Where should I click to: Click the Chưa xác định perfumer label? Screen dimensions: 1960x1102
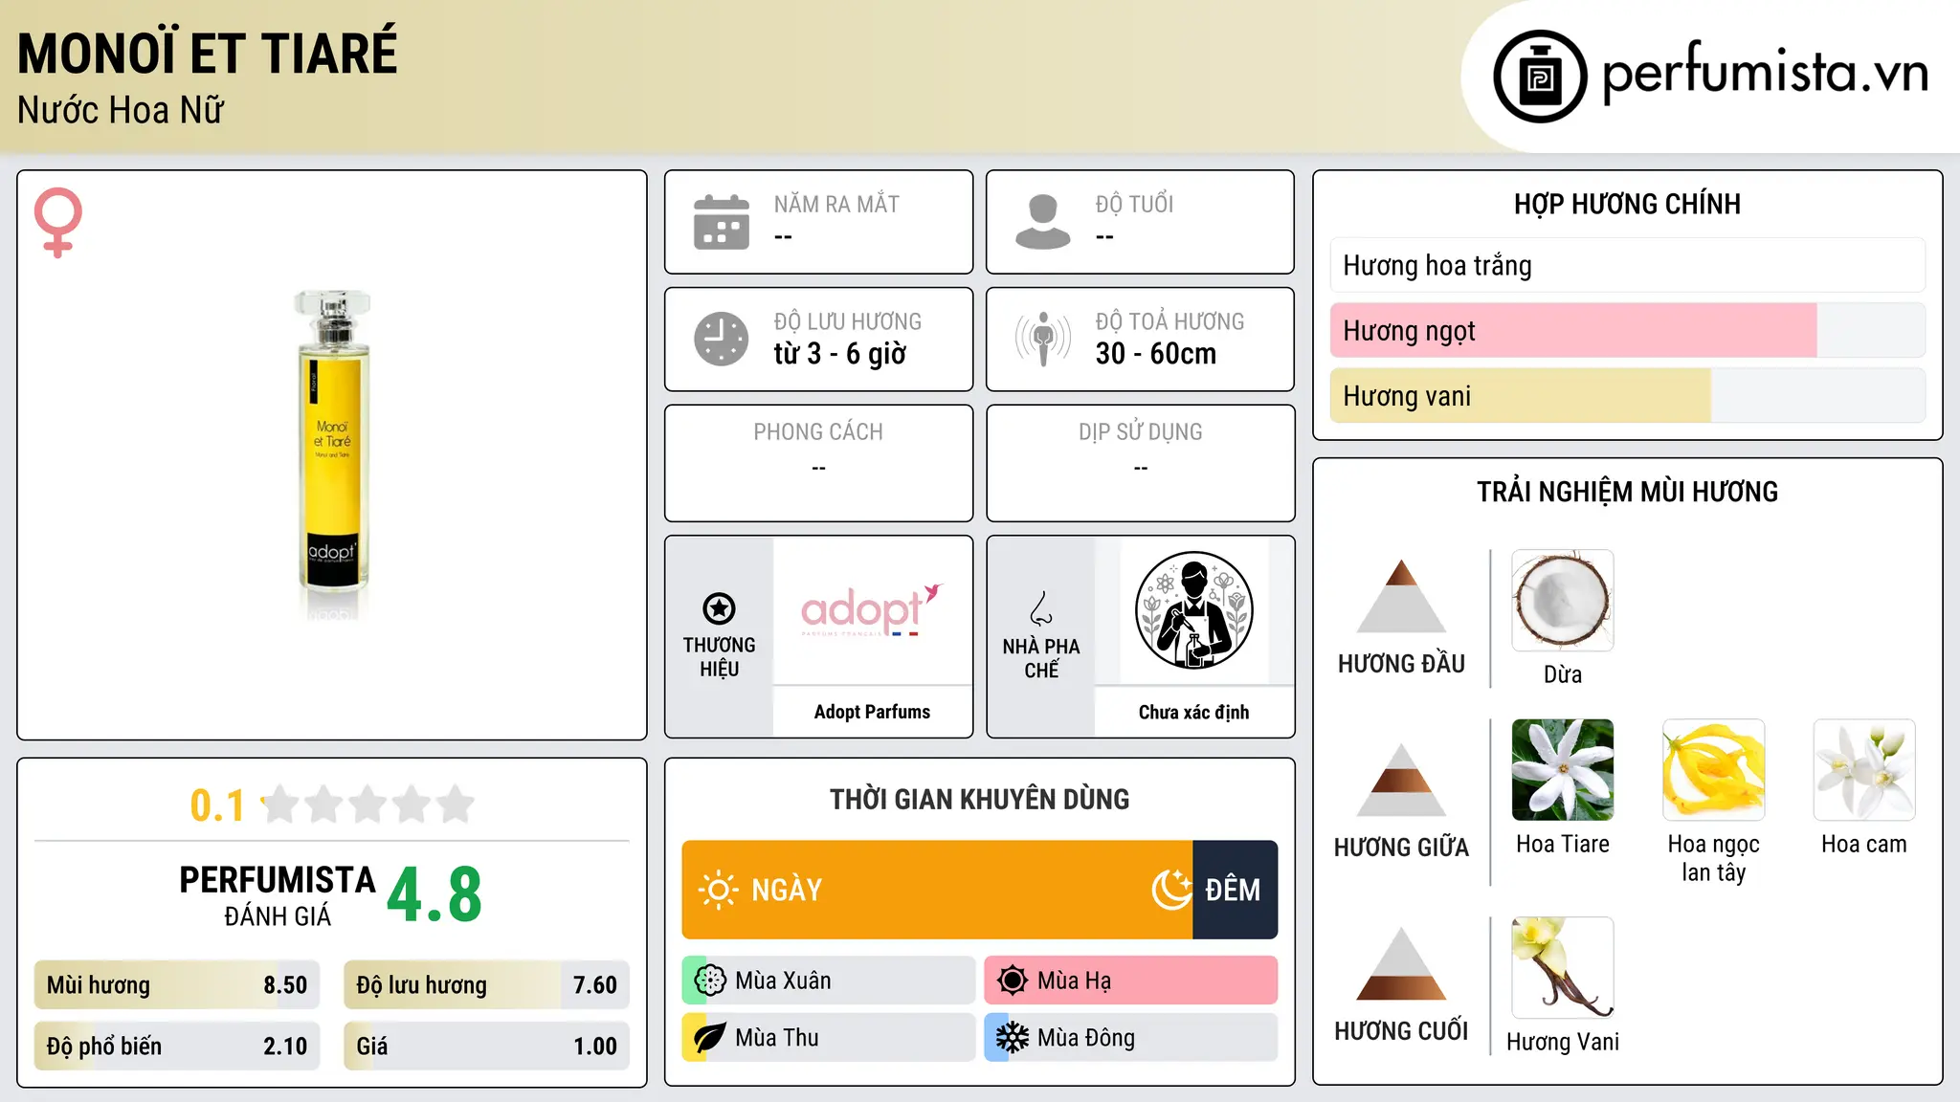point(1193,712)
